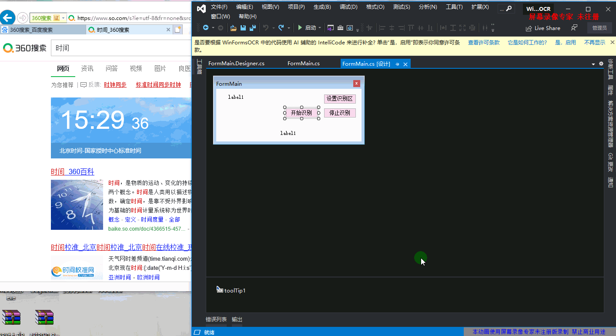The image size is (616, 336).
Task: Switch to the FormMain.Designer.cs tab
Action: click(236, 64)
